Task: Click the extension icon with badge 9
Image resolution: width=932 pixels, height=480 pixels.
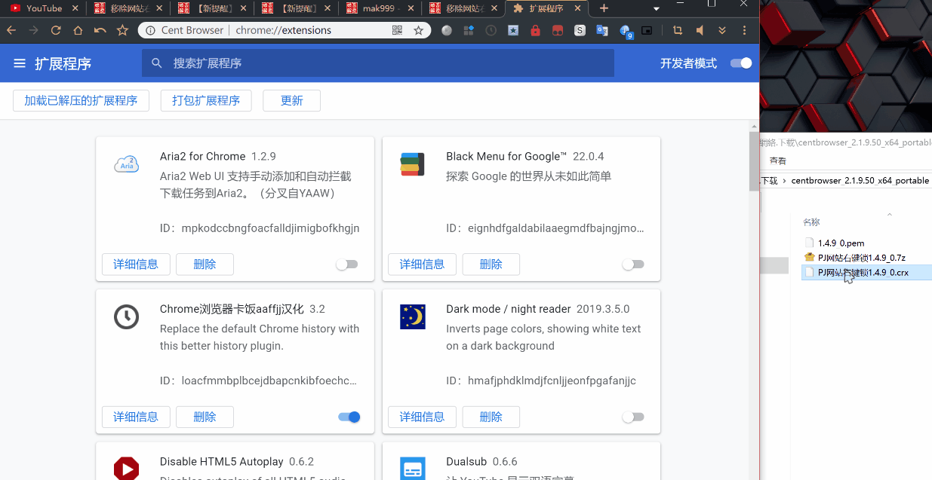Action: tap(626, 32)
